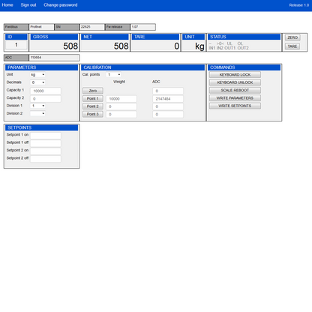Click WRITE PARAMETERS button
Viewport: 312px width, 312px height.
point(235,98)
